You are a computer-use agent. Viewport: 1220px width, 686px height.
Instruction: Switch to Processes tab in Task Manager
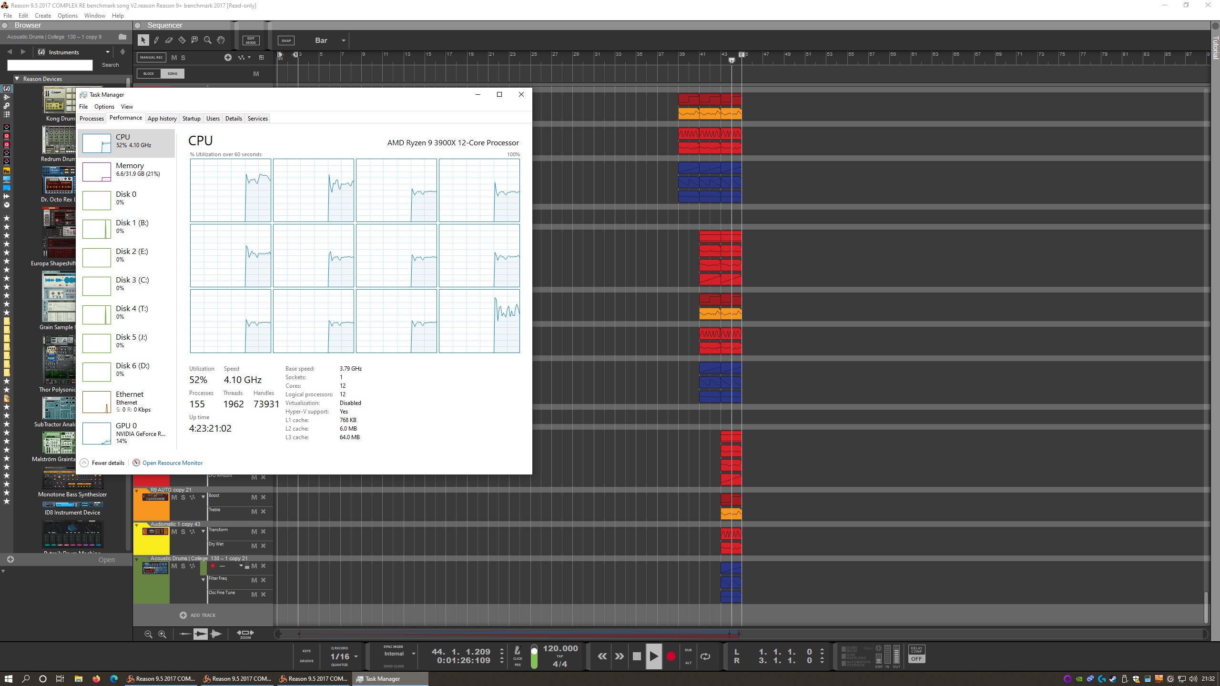click(x=91, y=119)
